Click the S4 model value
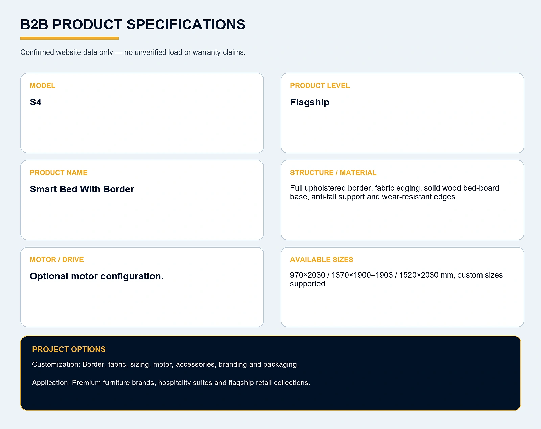 [x=36, y=102]
